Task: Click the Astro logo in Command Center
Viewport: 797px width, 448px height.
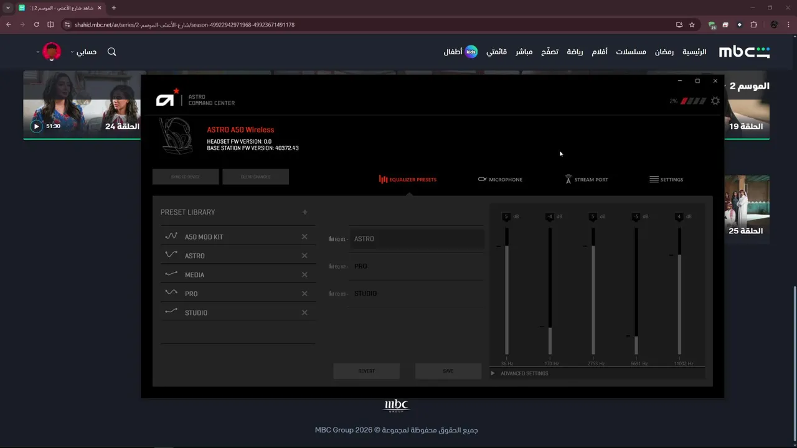Action: pos(167,98)
